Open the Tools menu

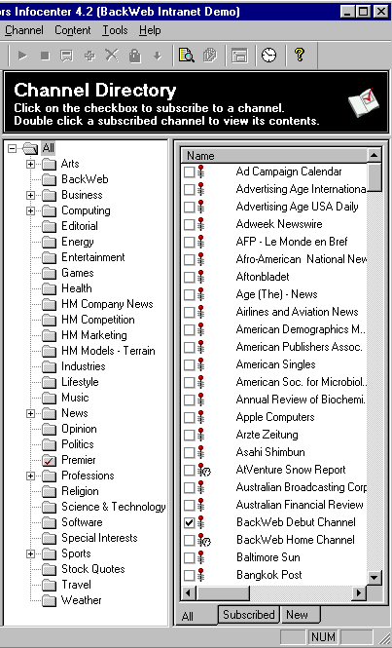click(115, 30)
